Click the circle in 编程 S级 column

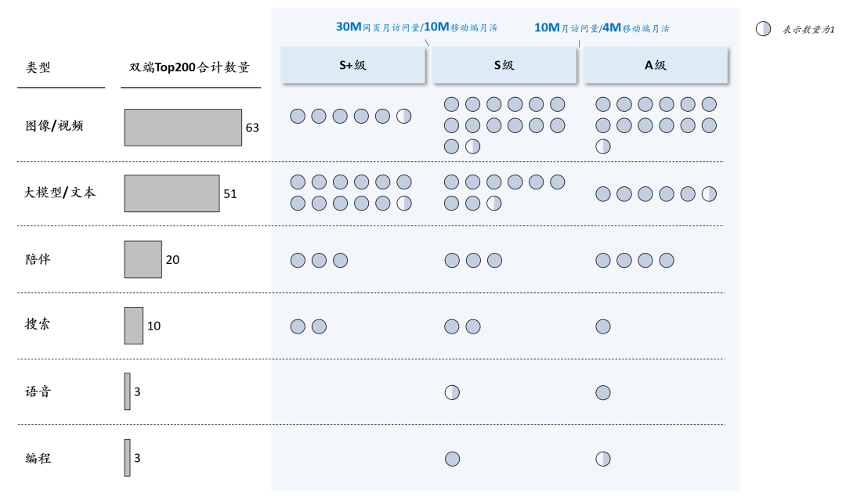click(x=452, y=459)
